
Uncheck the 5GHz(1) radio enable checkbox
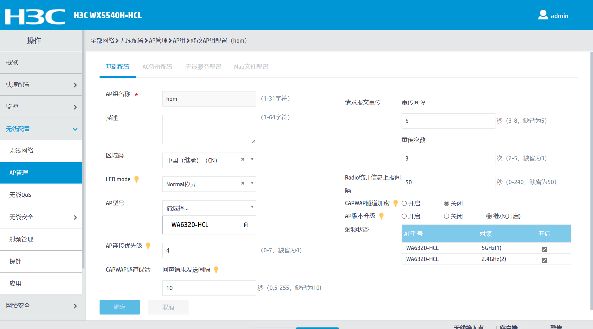point(544,249)
